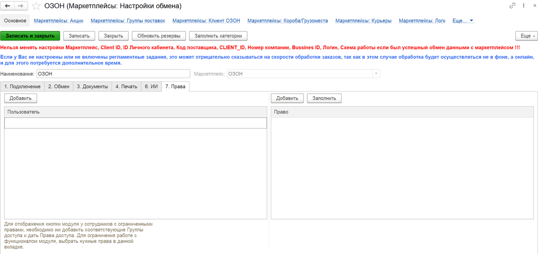Screen dimensions: 539x254
Task: Open Маркетплейсы: Курьеры link
Action: click(363, 21)
